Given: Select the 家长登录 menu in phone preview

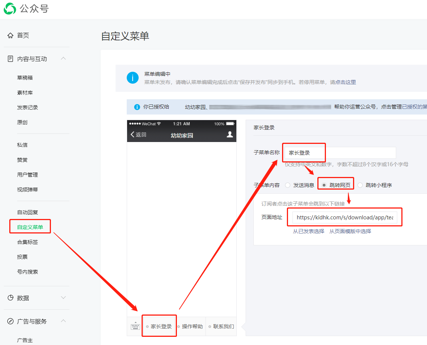Looking at the screenshot, I should [159, 326].
